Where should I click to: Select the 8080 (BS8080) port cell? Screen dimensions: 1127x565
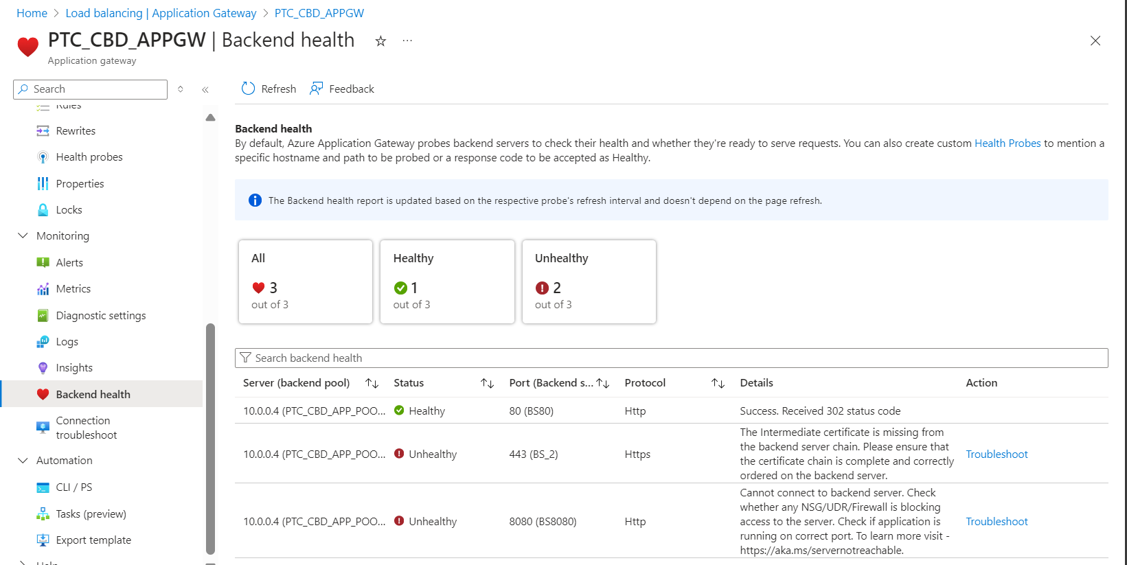coord(543,521)
